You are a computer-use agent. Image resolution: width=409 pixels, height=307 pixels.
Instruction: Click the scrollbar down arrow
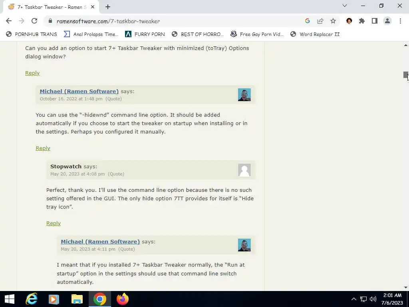click(x=406, y=287)
